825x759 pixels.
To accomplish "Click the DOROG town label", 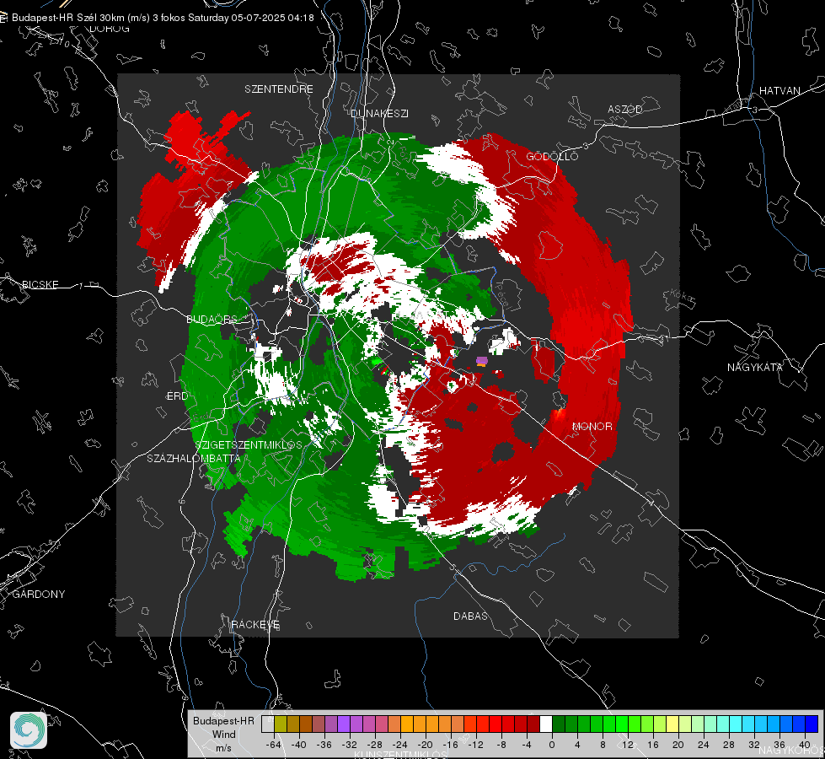I will point(110,29).
